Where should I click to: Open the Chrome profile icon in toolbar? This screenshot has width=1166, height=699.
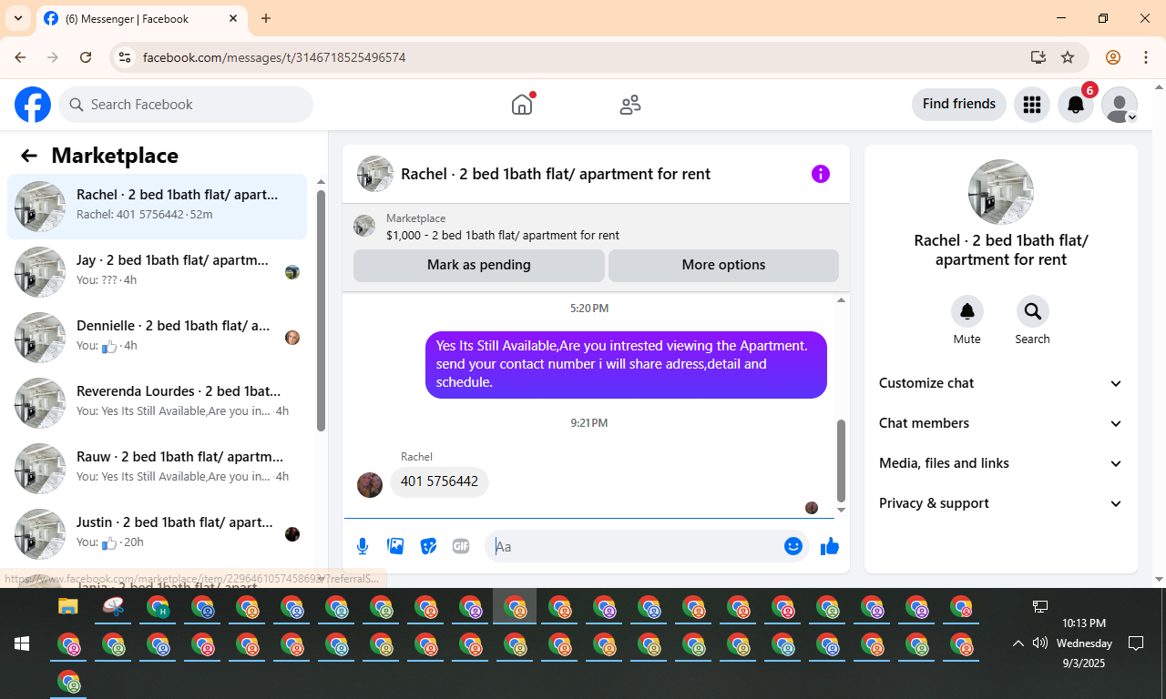click(1113, 57)
